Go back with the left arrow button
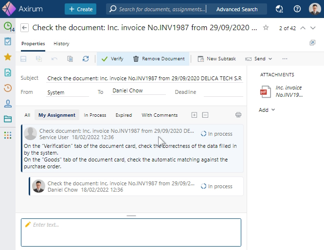The image size is (324, 250). point(25,28)
